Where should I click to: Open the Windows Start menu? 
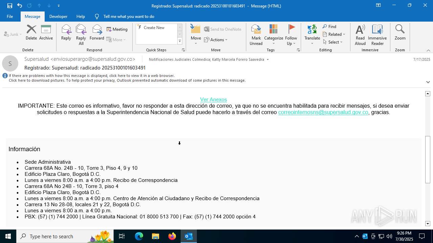tap(8, 236)
